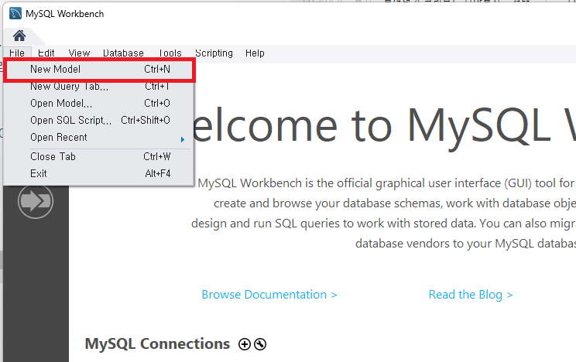Follow the Read the Blog link
This screenshot has height=362, width=576.
pyautogui.click(x=471, y=295)
